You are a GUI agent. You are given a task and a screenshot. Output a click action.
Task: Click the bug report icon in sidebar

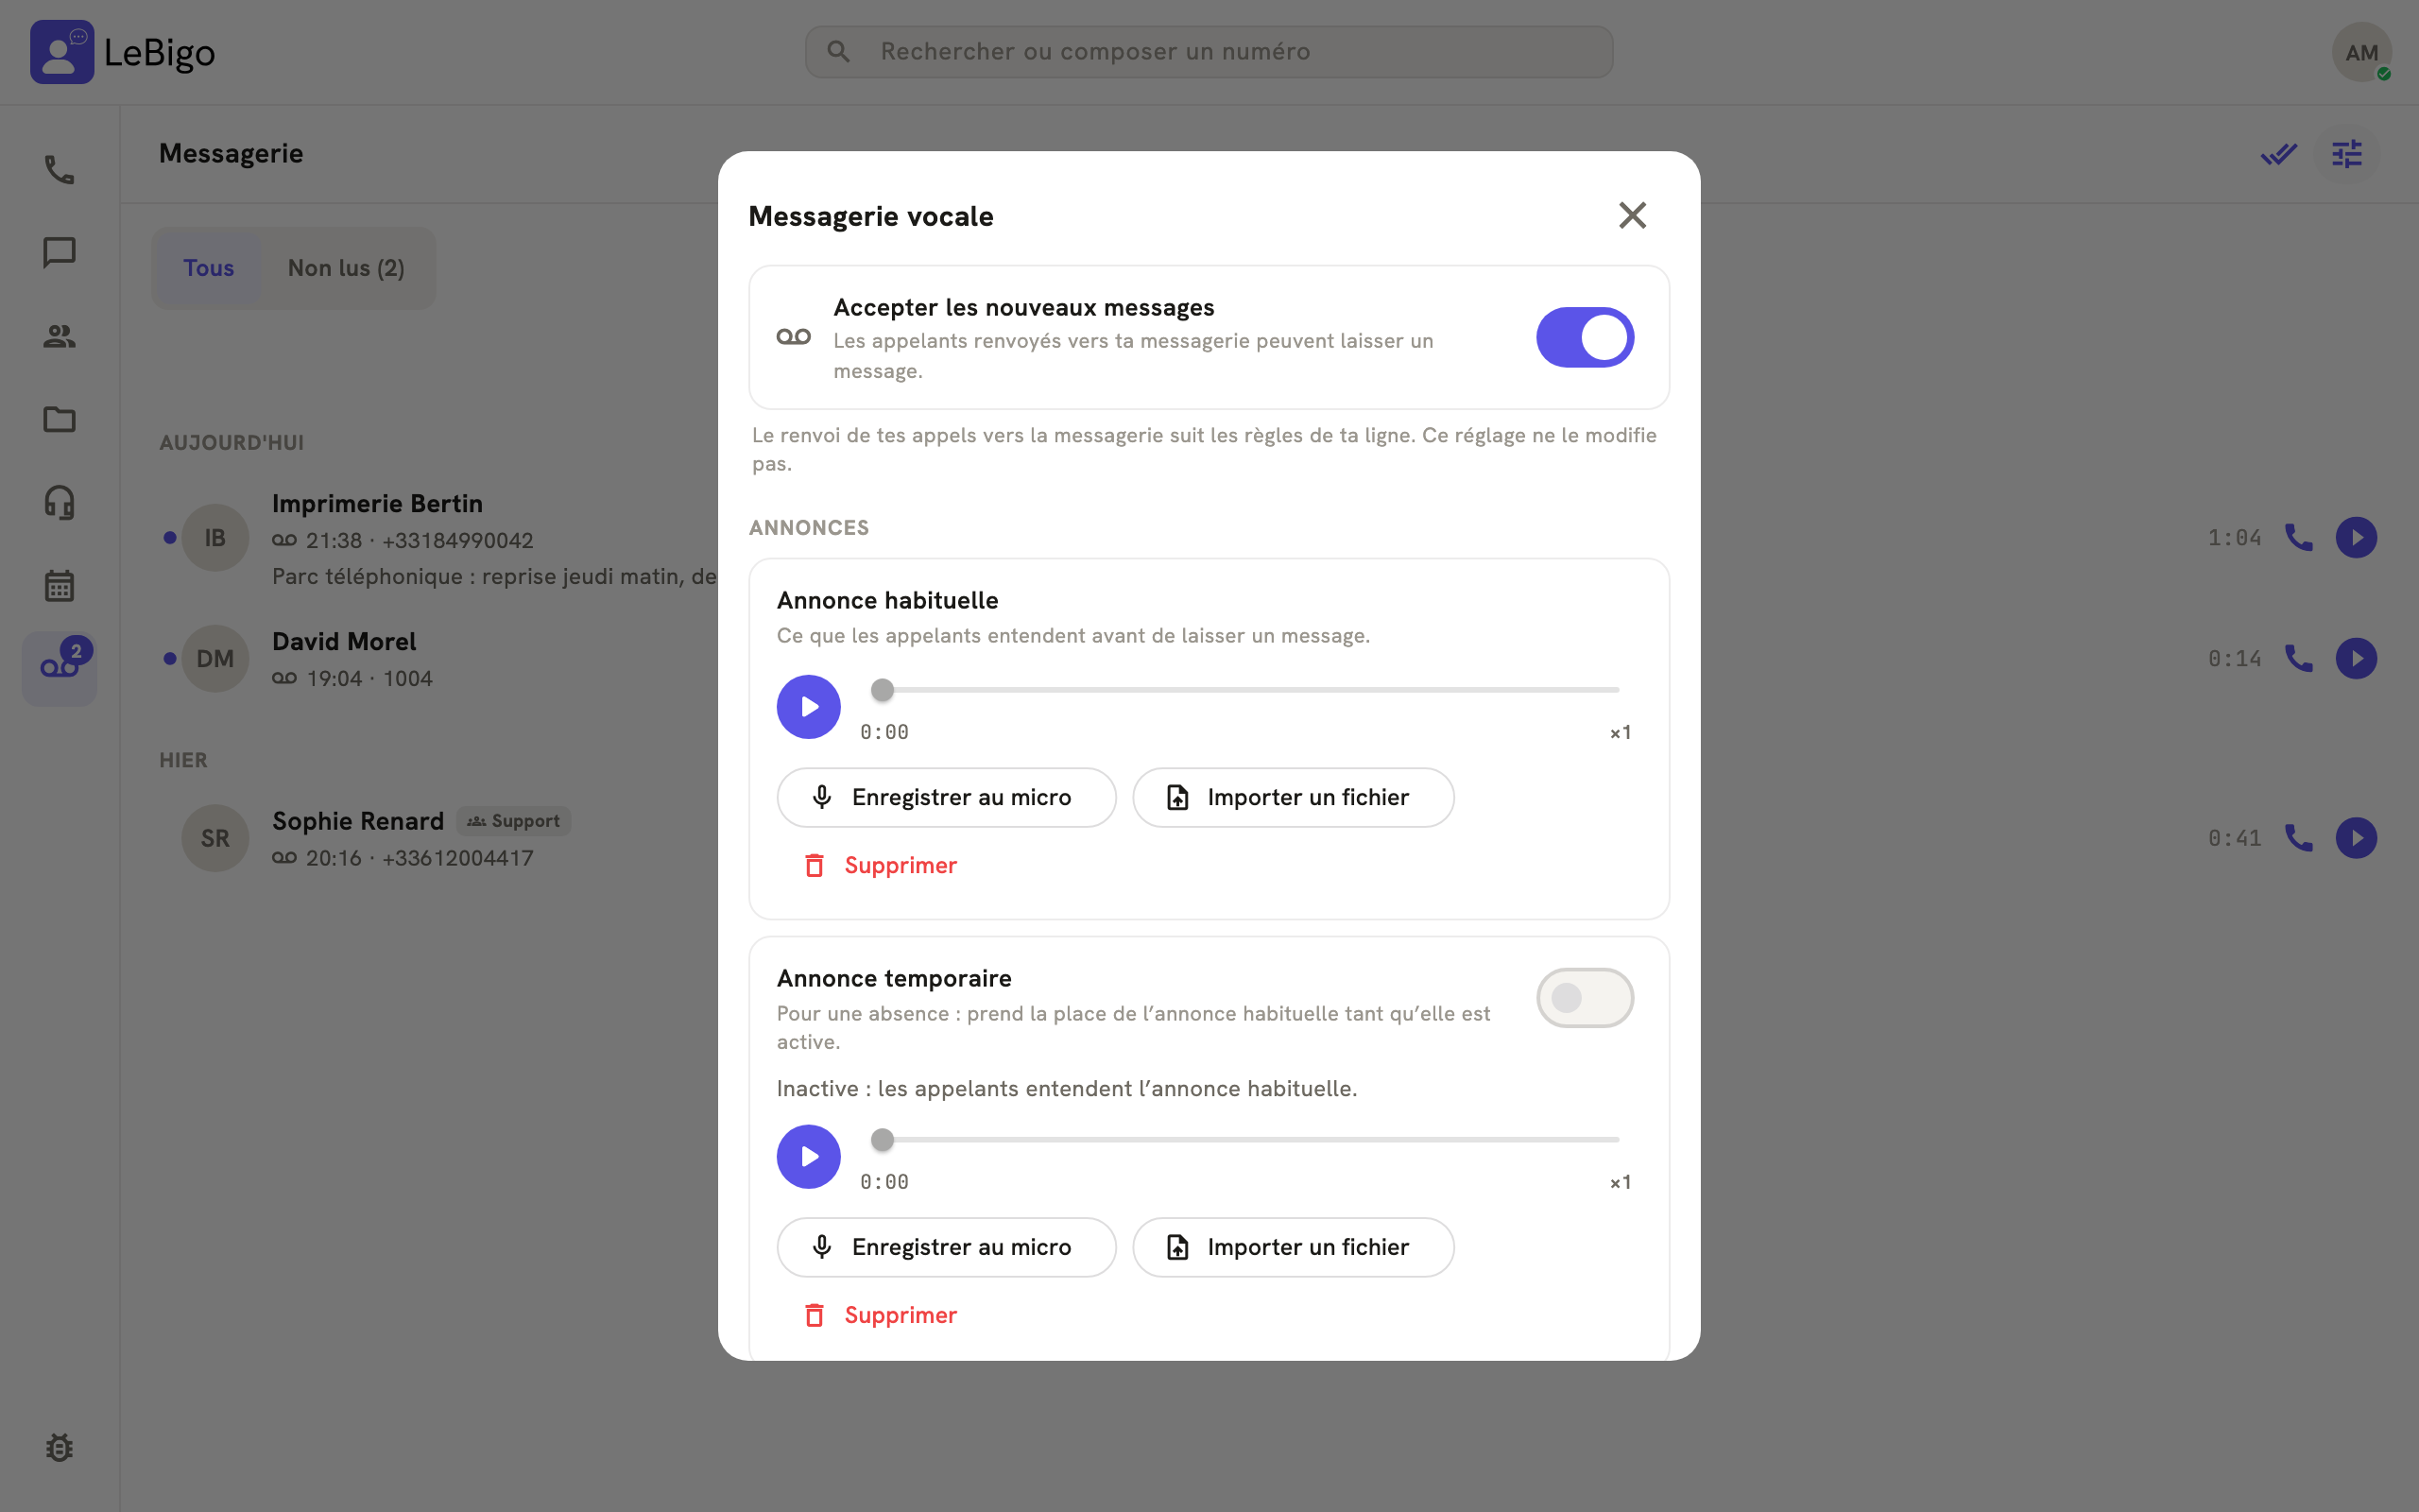coord(59,1447)
